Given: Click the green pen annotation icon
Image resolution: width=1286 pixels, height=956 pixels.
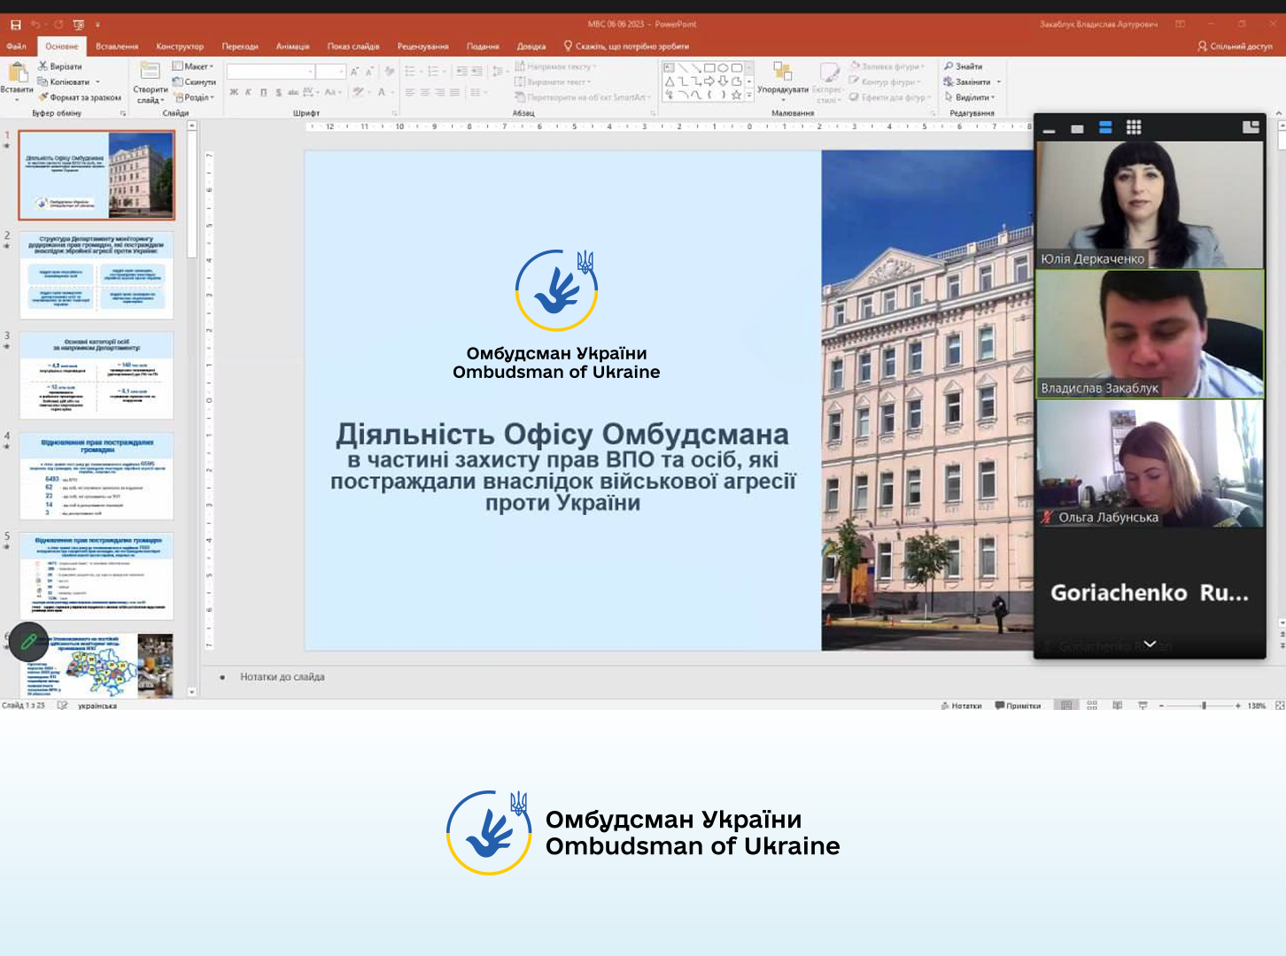Looking at the screenshot, I should point(28,641).
